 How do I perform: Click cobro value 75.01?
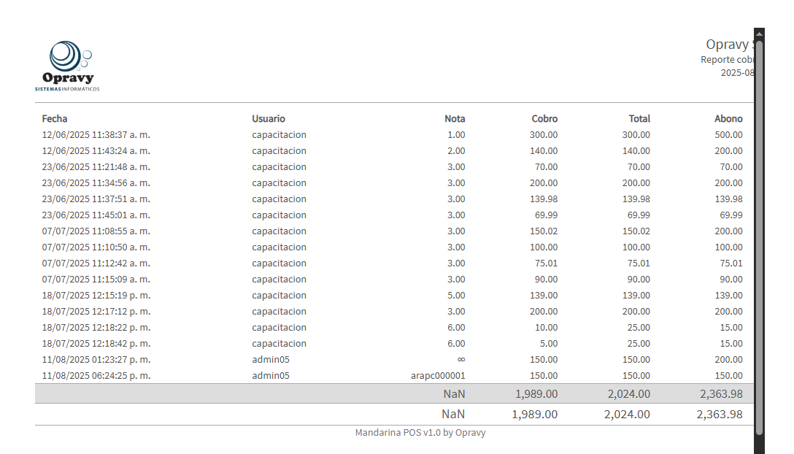tap(547, 263)
